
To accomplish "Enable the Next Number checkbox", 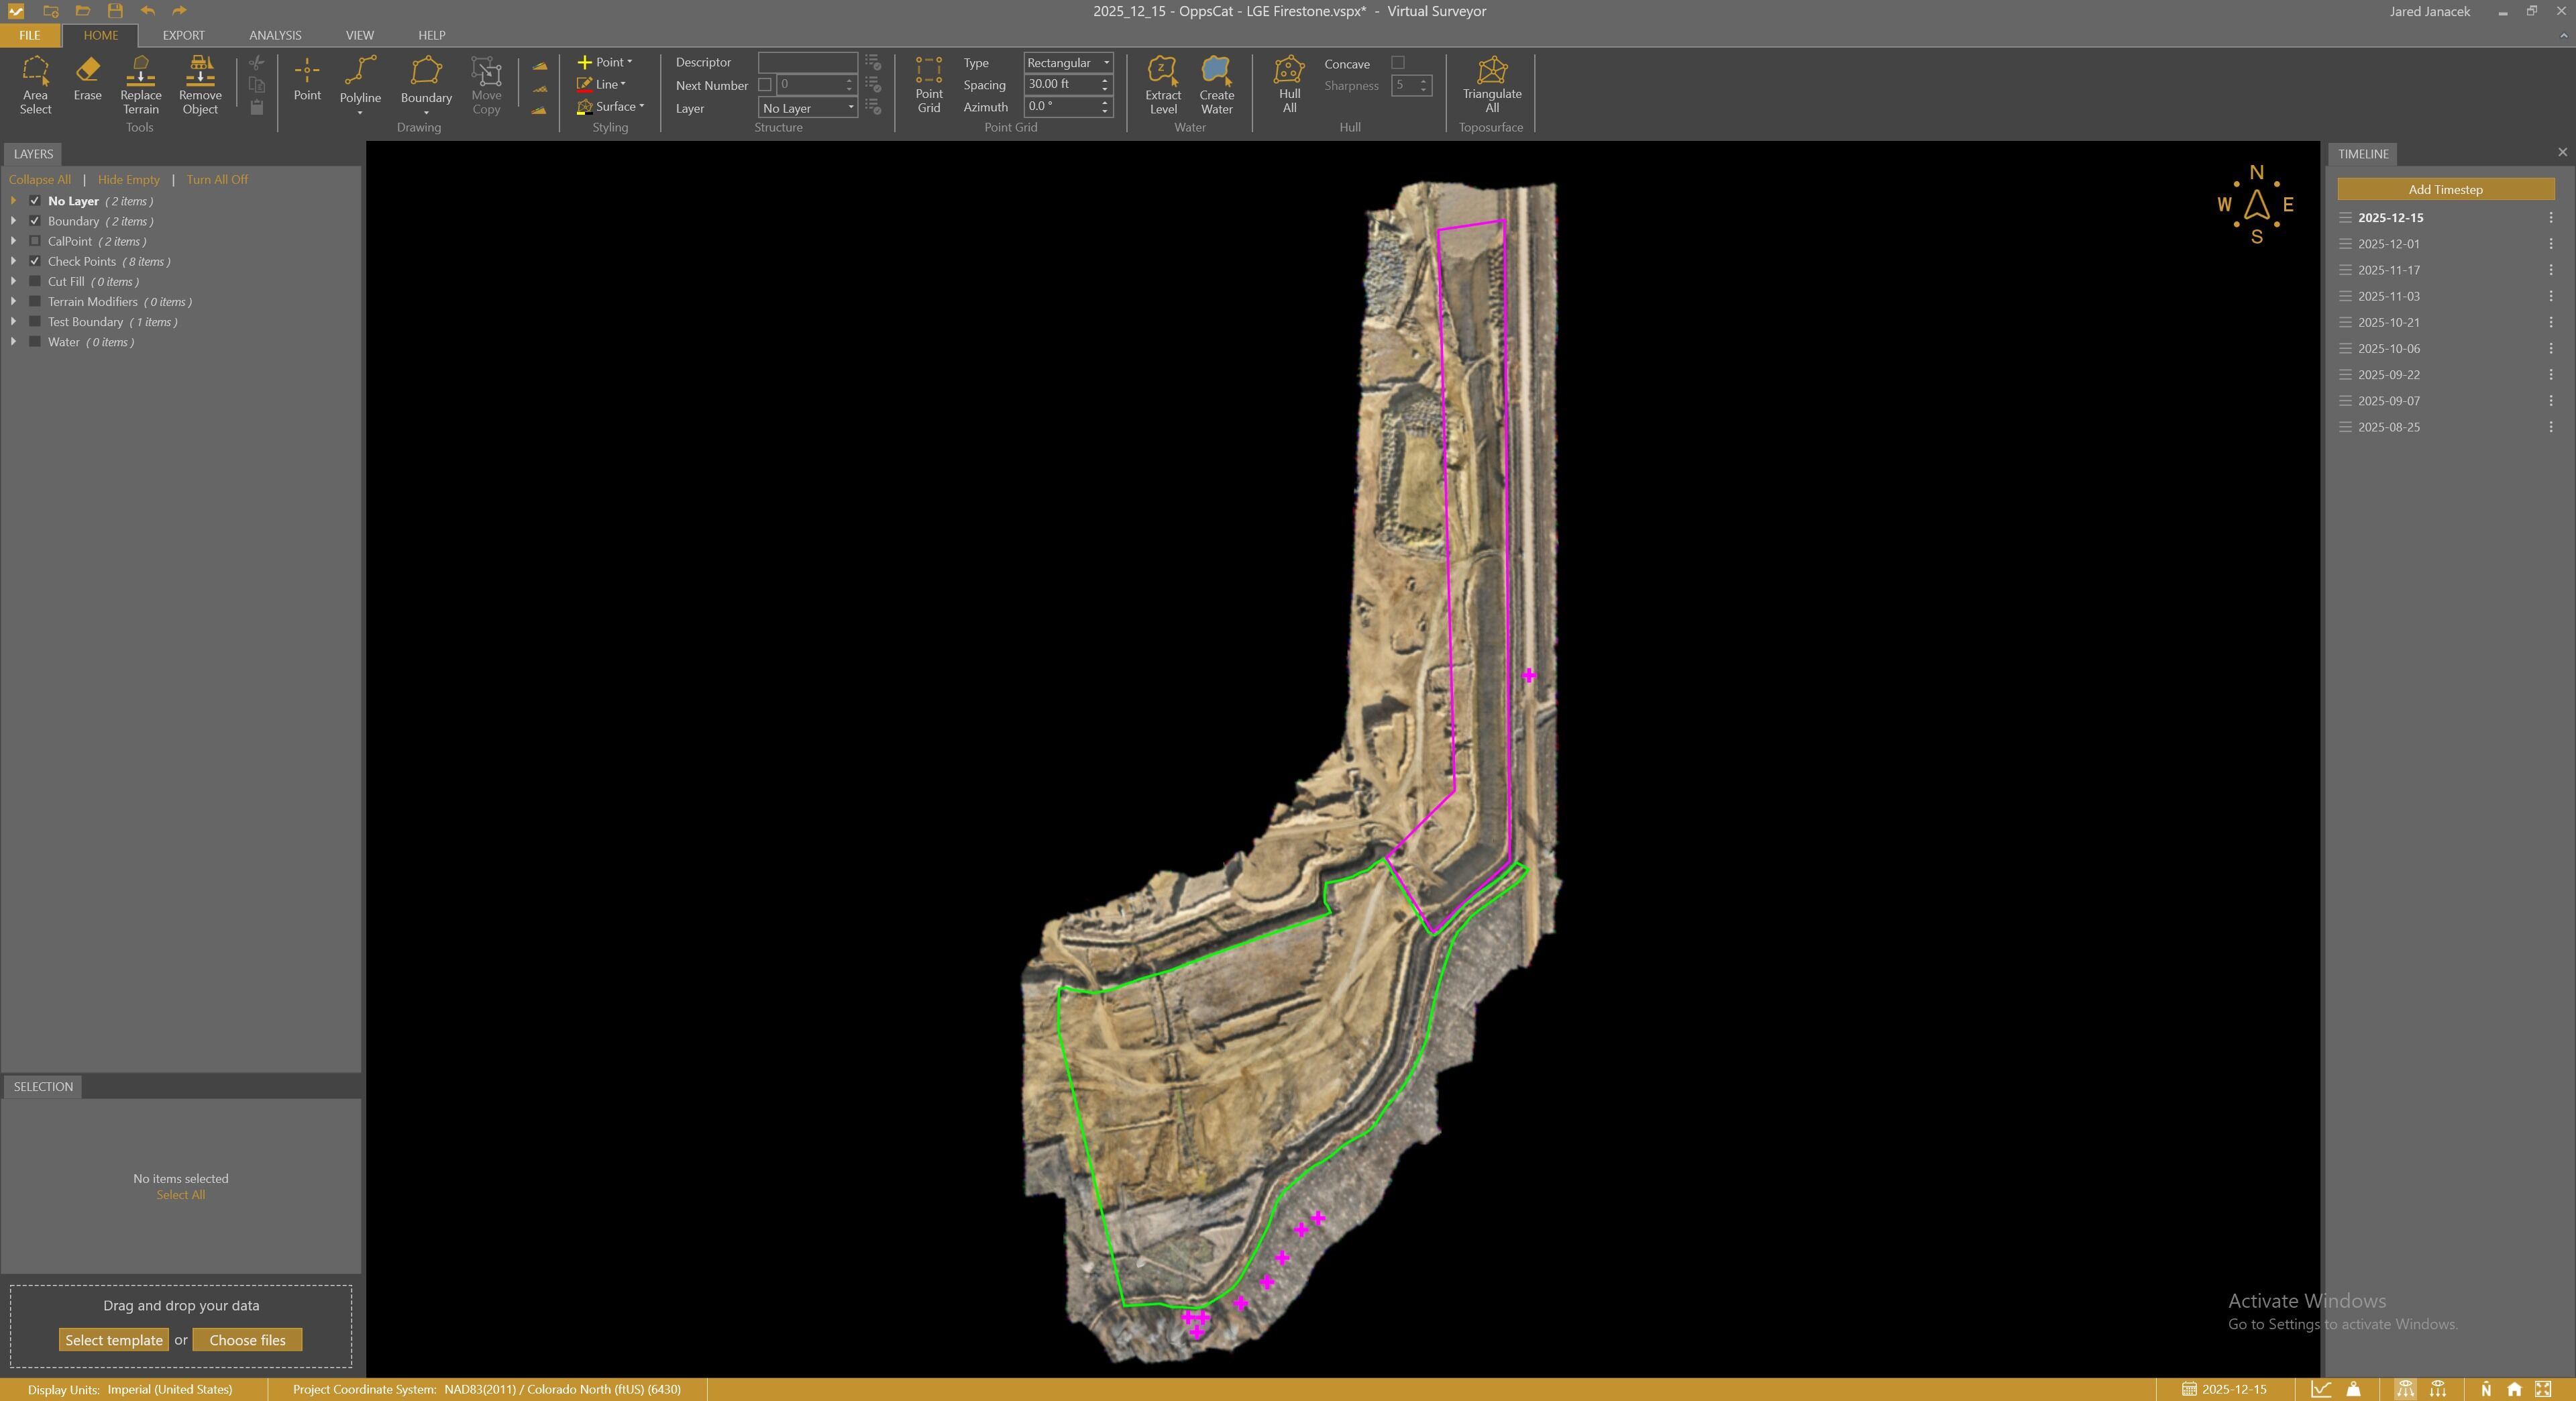I will click(x=764, y=85).
